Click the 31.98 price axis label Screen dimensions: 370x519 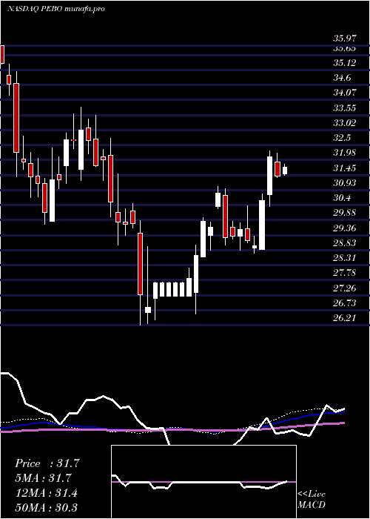345,153
